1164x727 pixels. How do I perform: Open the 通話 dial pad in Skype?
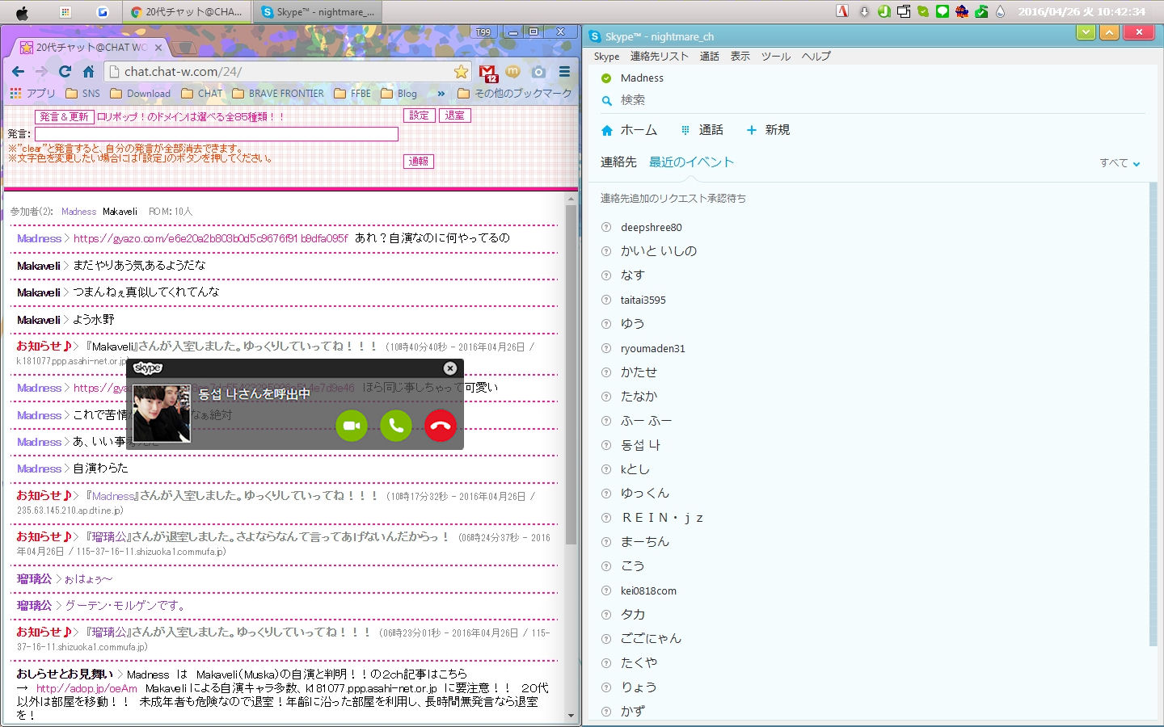[x=702, y=130]
